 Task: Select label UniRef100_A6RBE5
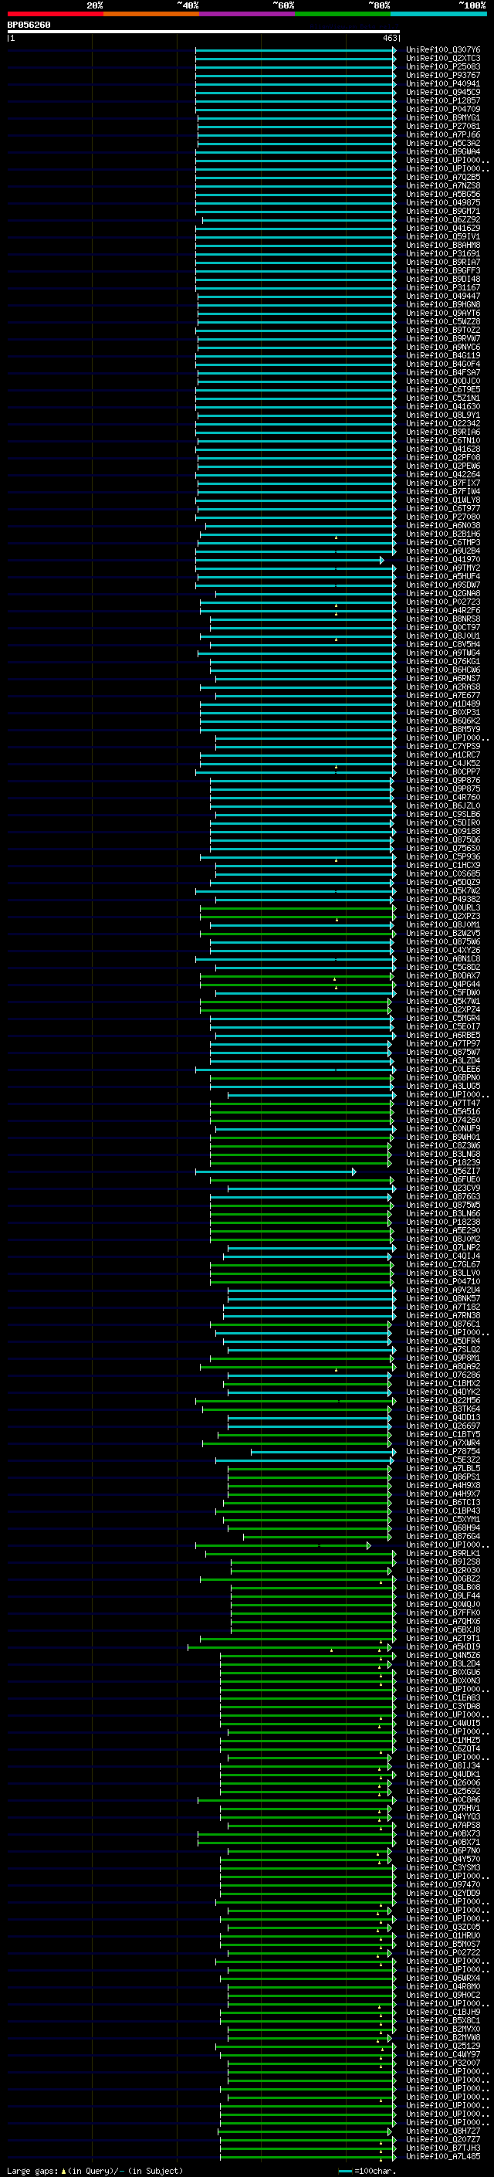[443, 1036]
